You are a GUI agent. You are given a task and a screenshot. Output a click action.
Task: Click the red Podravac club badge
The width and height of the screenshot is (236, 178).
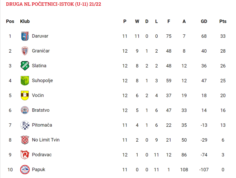coord(25,155)
